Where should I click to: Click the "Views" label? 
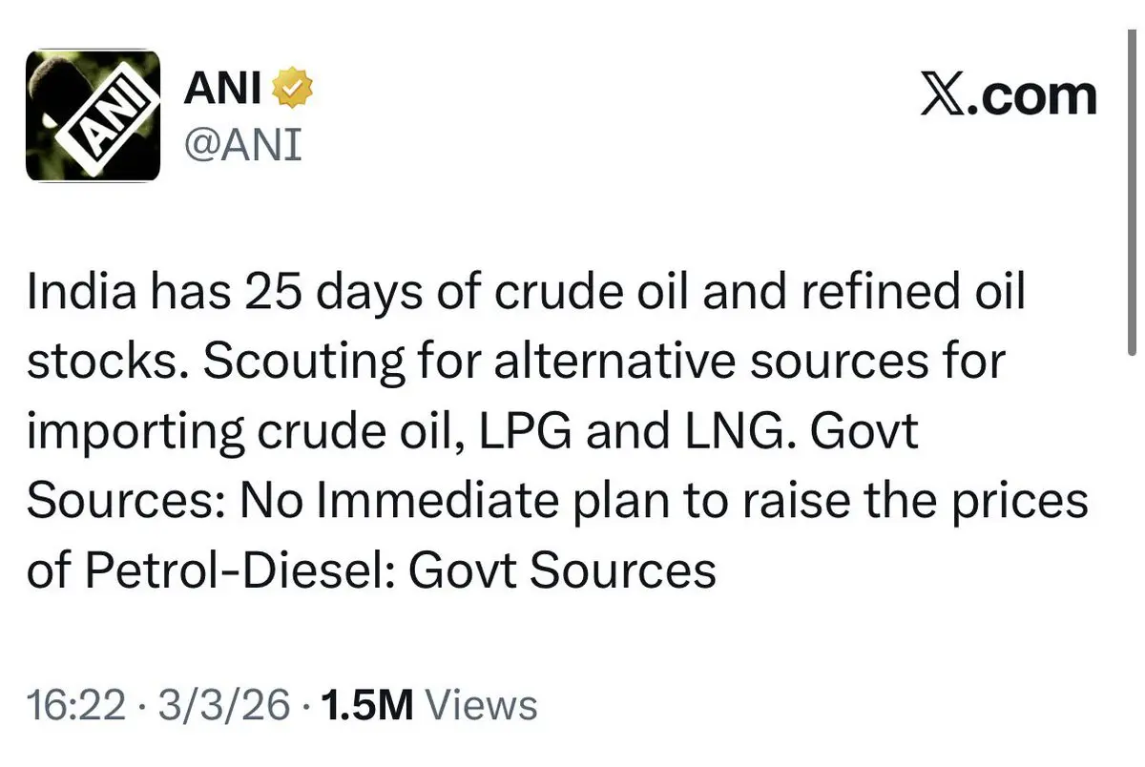coord(480,706)
